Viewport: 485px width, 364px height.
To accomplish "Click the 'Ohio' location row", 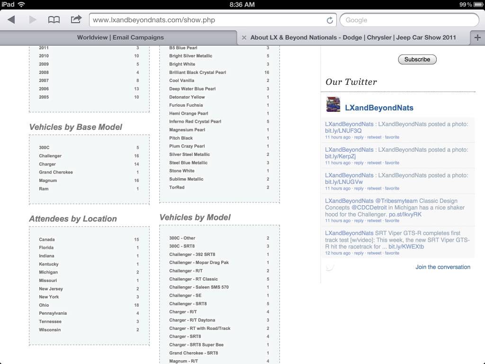I will pyautogui.click(x=89, y=305).
